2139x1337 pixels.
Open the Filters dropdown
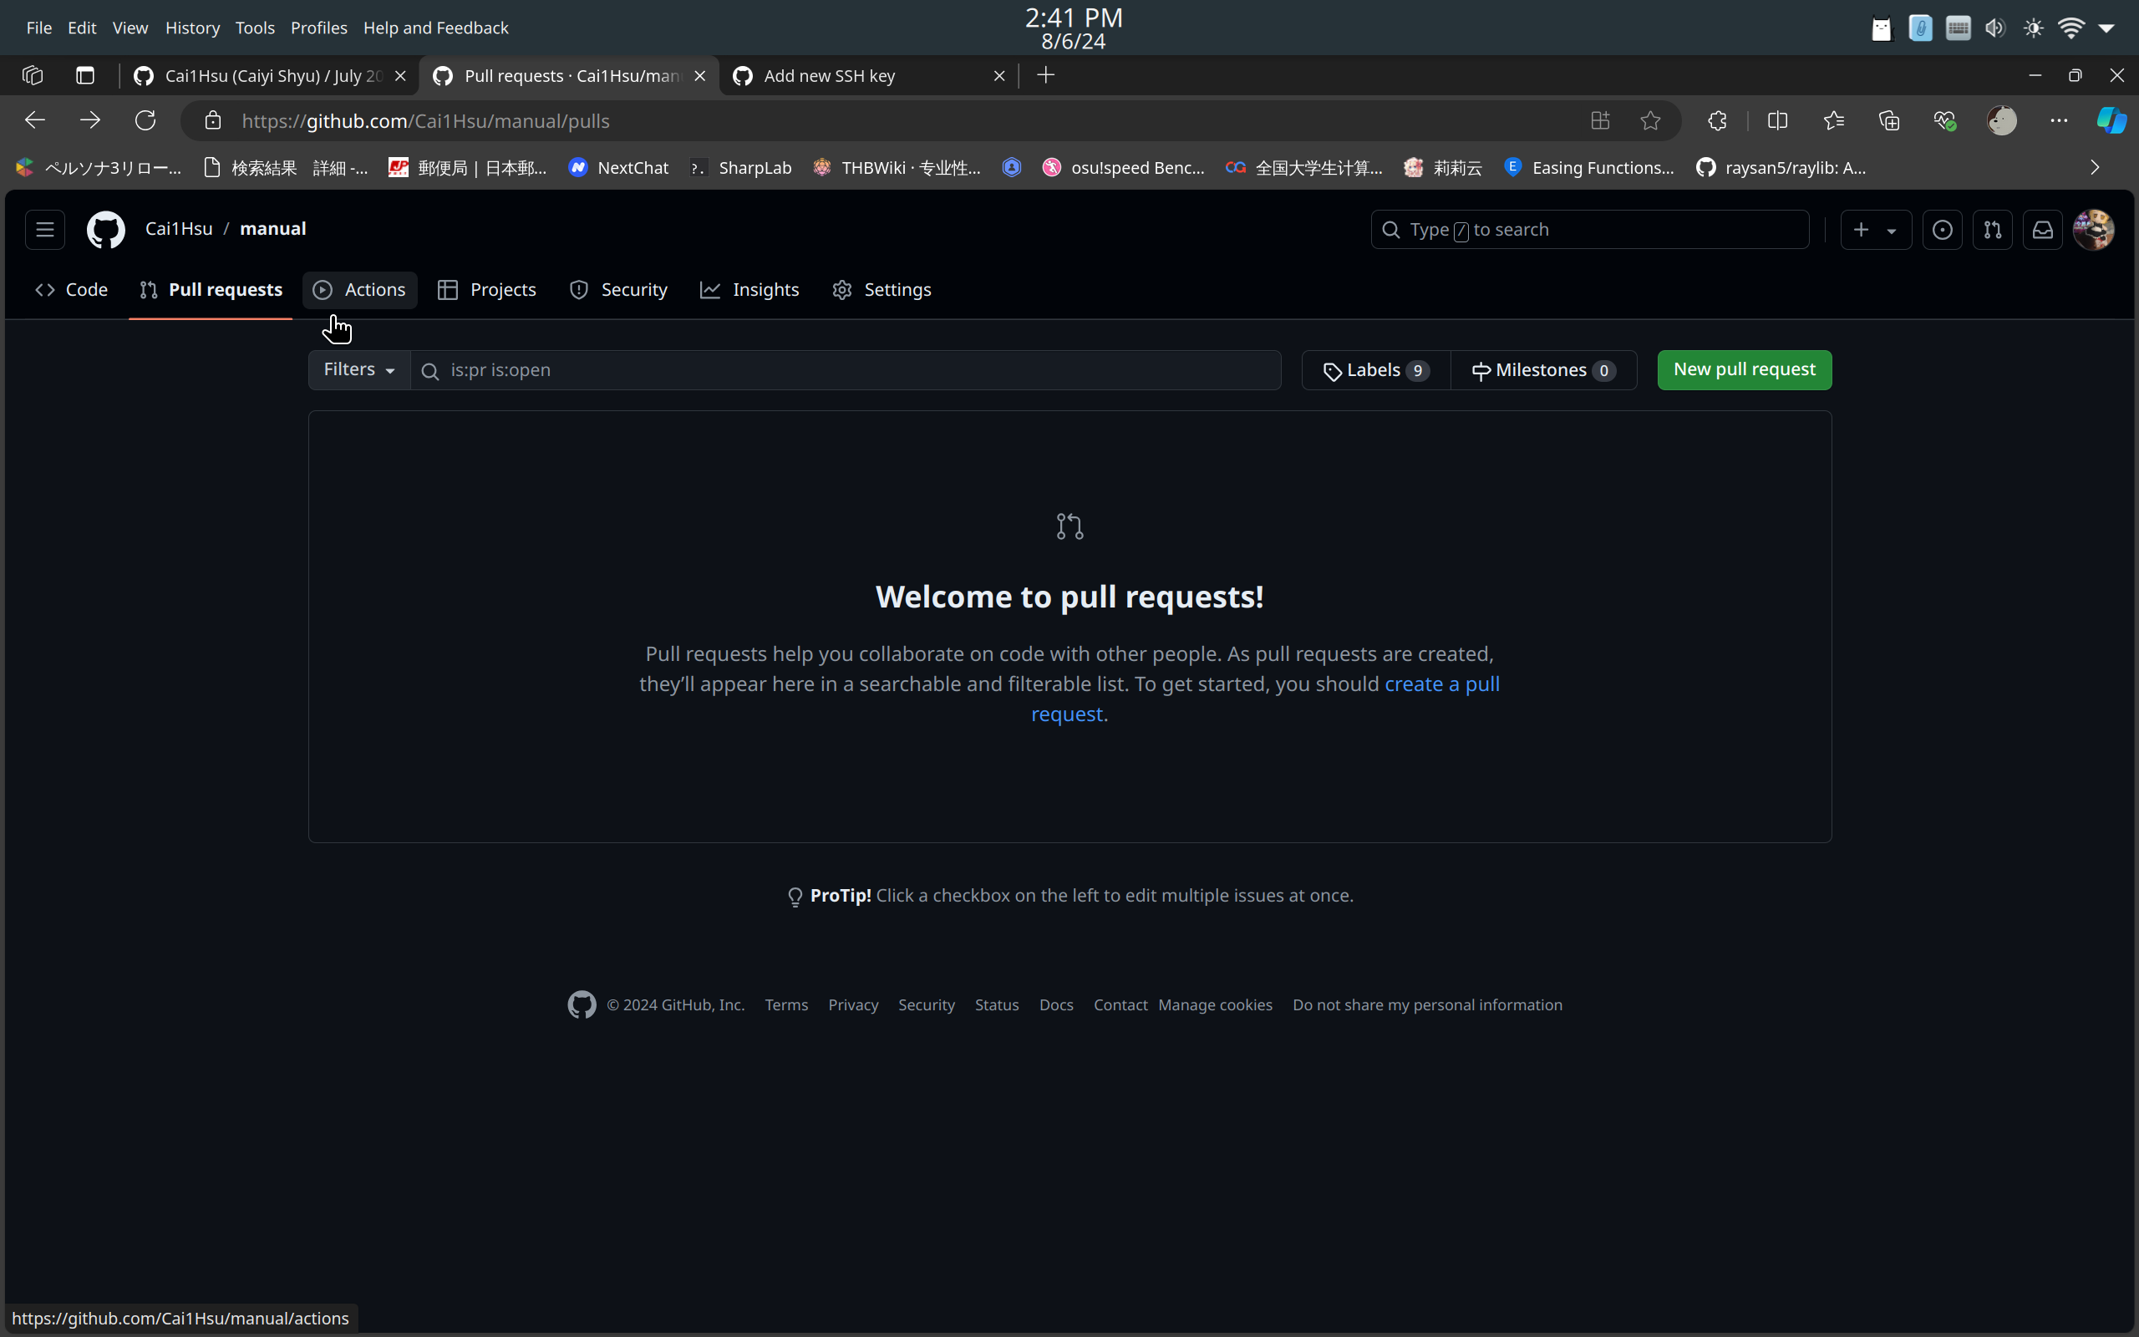358,369
